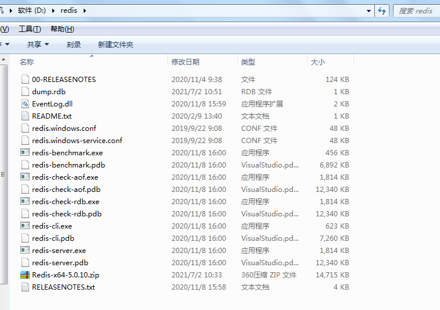Open the 工具(T) menu
Image resolution: width=440 pixels, height=310 pixels.
click(x=30, y=29)
